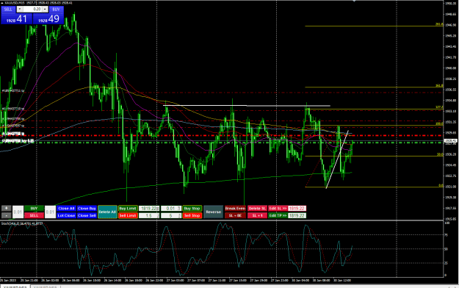Click the 1928 49 buy price tile
Viewport: 459px width, 288px height.
click(48, 19)
